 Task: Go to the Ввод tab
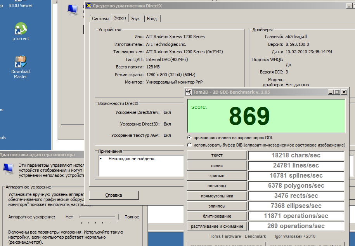pos(152,19)
